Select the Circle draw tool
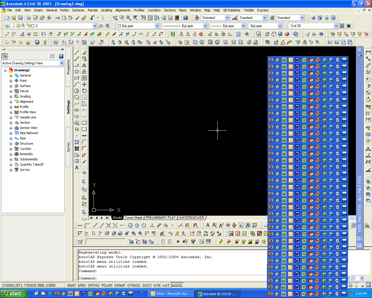Screen dimensions: 372x298 (x=77, y=91)
